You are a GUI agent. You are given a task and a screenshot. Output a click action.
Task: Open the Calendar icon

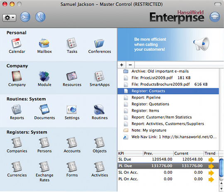click(17, 43)
